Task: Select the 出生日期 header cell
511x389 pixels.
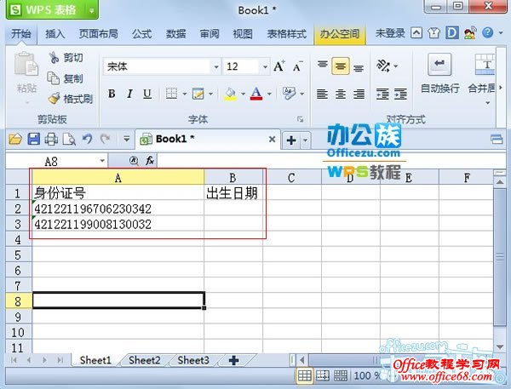Action: click(x=233, y=193)
